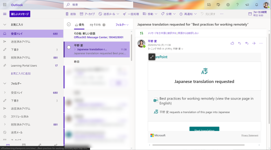The image size is (271, 150).
Task: Toggle select-all messages circle
Action: click(x=69, y=24)
